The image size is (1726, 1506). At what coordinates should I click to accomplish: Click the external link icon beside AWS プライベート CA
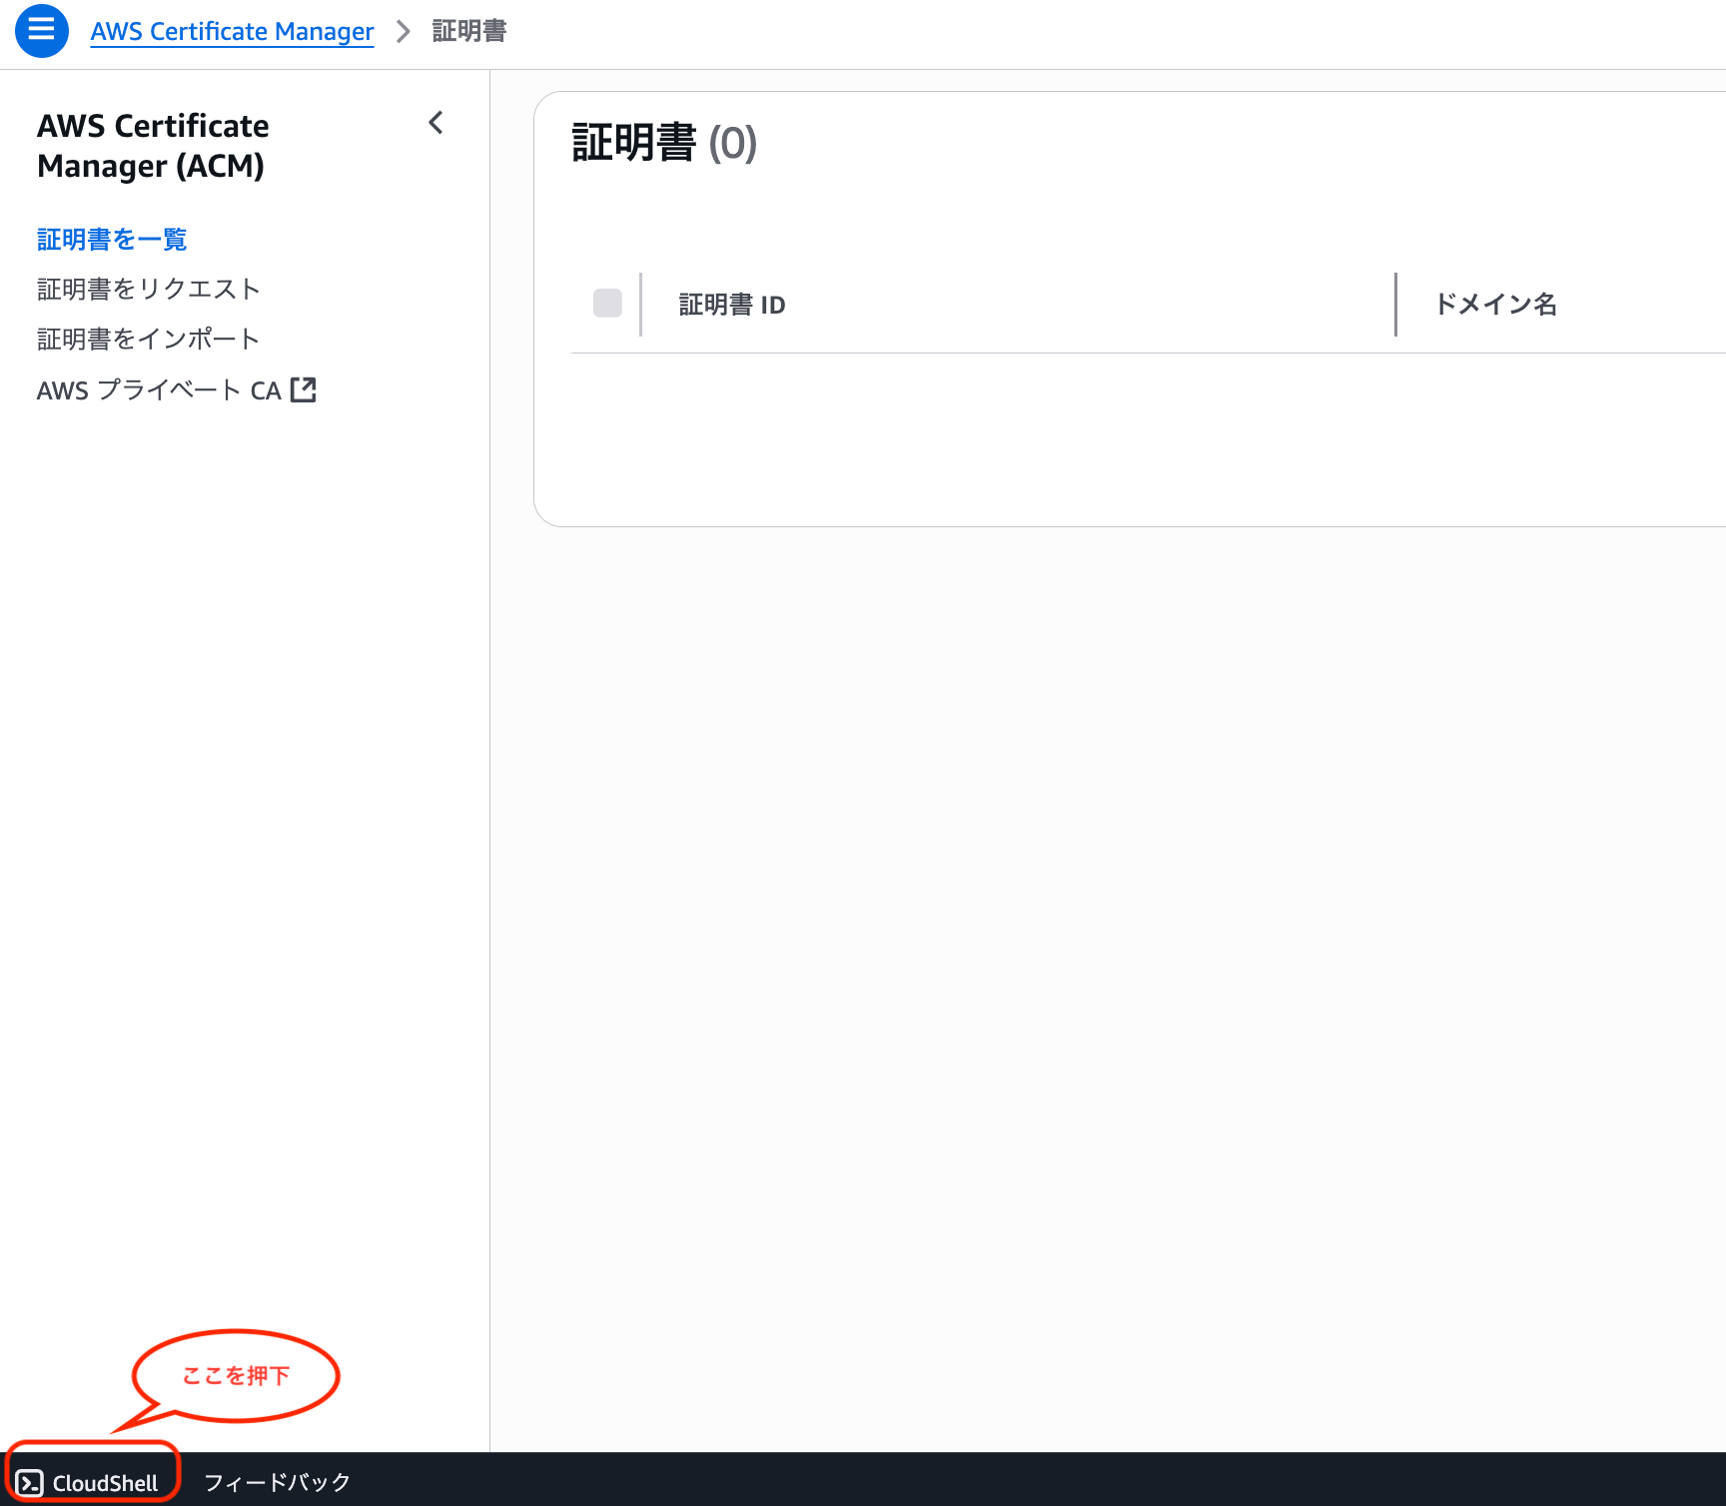[x=303, y=389]
